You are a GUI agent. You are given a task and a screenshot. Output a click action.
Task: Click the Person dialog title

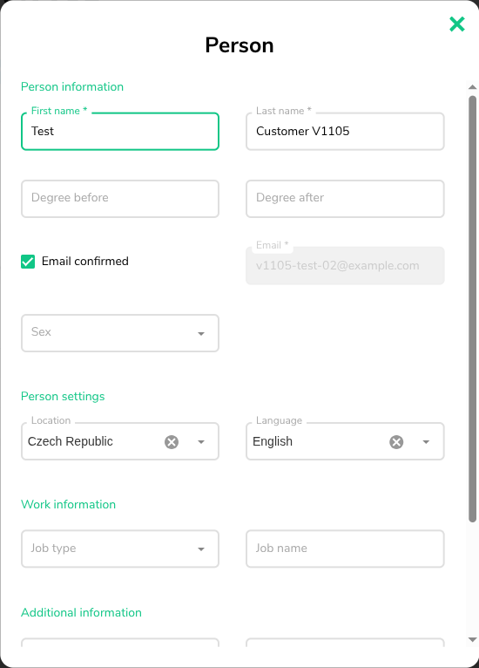pyautogui.click(x=239, y=45)
